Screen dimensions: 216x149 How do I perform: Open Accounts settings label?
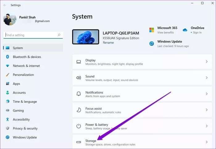19,92
